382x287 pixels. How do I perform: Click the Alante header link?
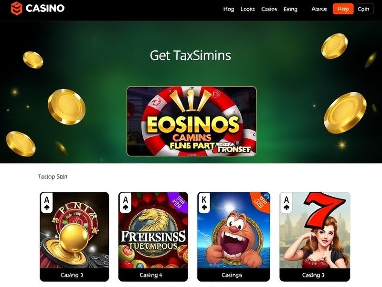click(x=319, y=9)
